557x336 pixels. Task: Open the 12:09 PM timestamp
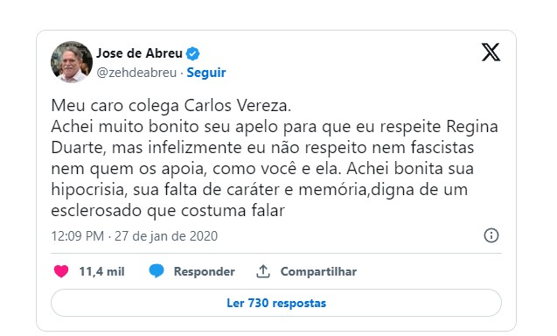78,236
